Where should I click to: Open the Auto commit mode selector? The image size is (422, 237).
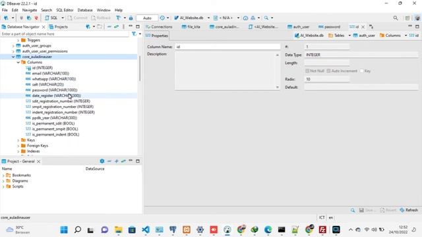tap(147, 18)
